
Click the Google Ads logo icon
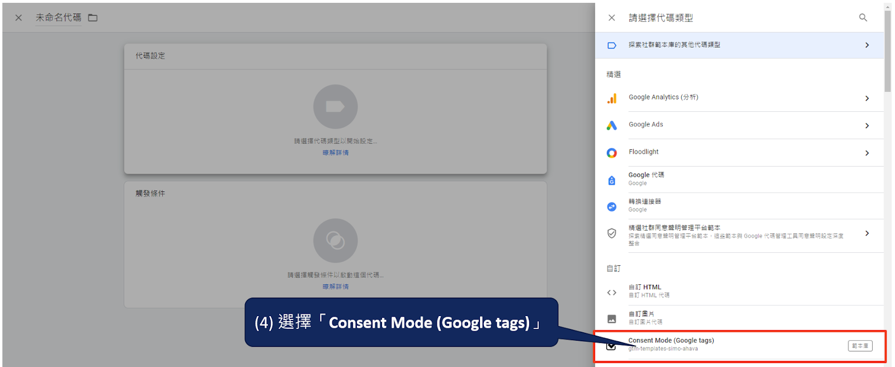612,125
